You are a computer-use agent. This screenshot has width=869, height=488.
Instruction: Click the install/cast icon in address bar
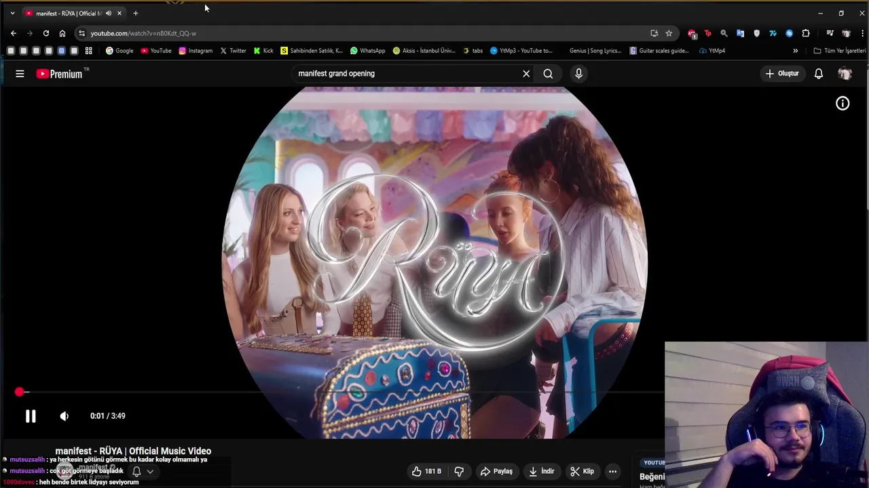pyautogui.click(x=654, y=33)
